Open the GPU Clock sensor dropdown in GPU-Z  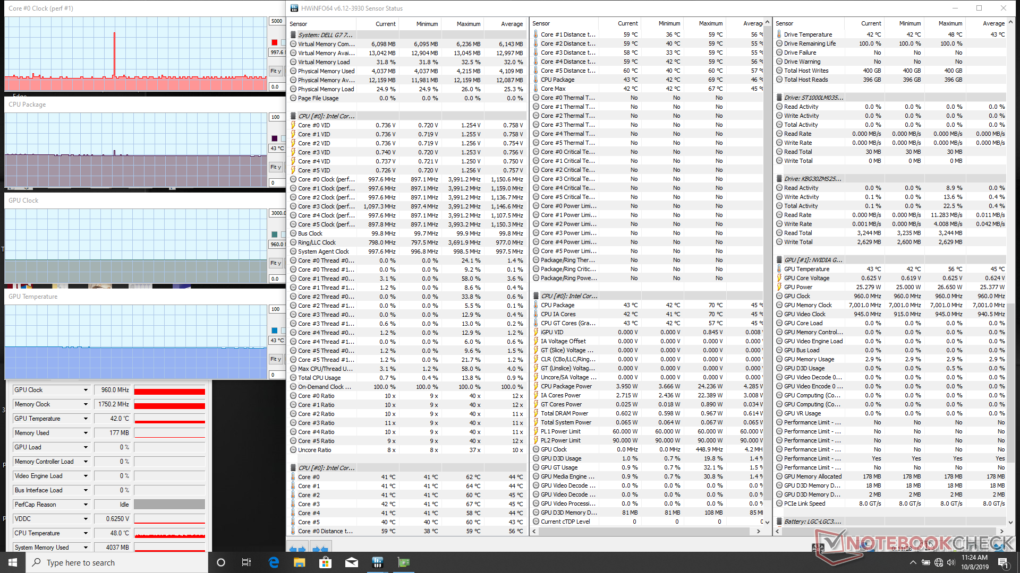tap(86, 390)
